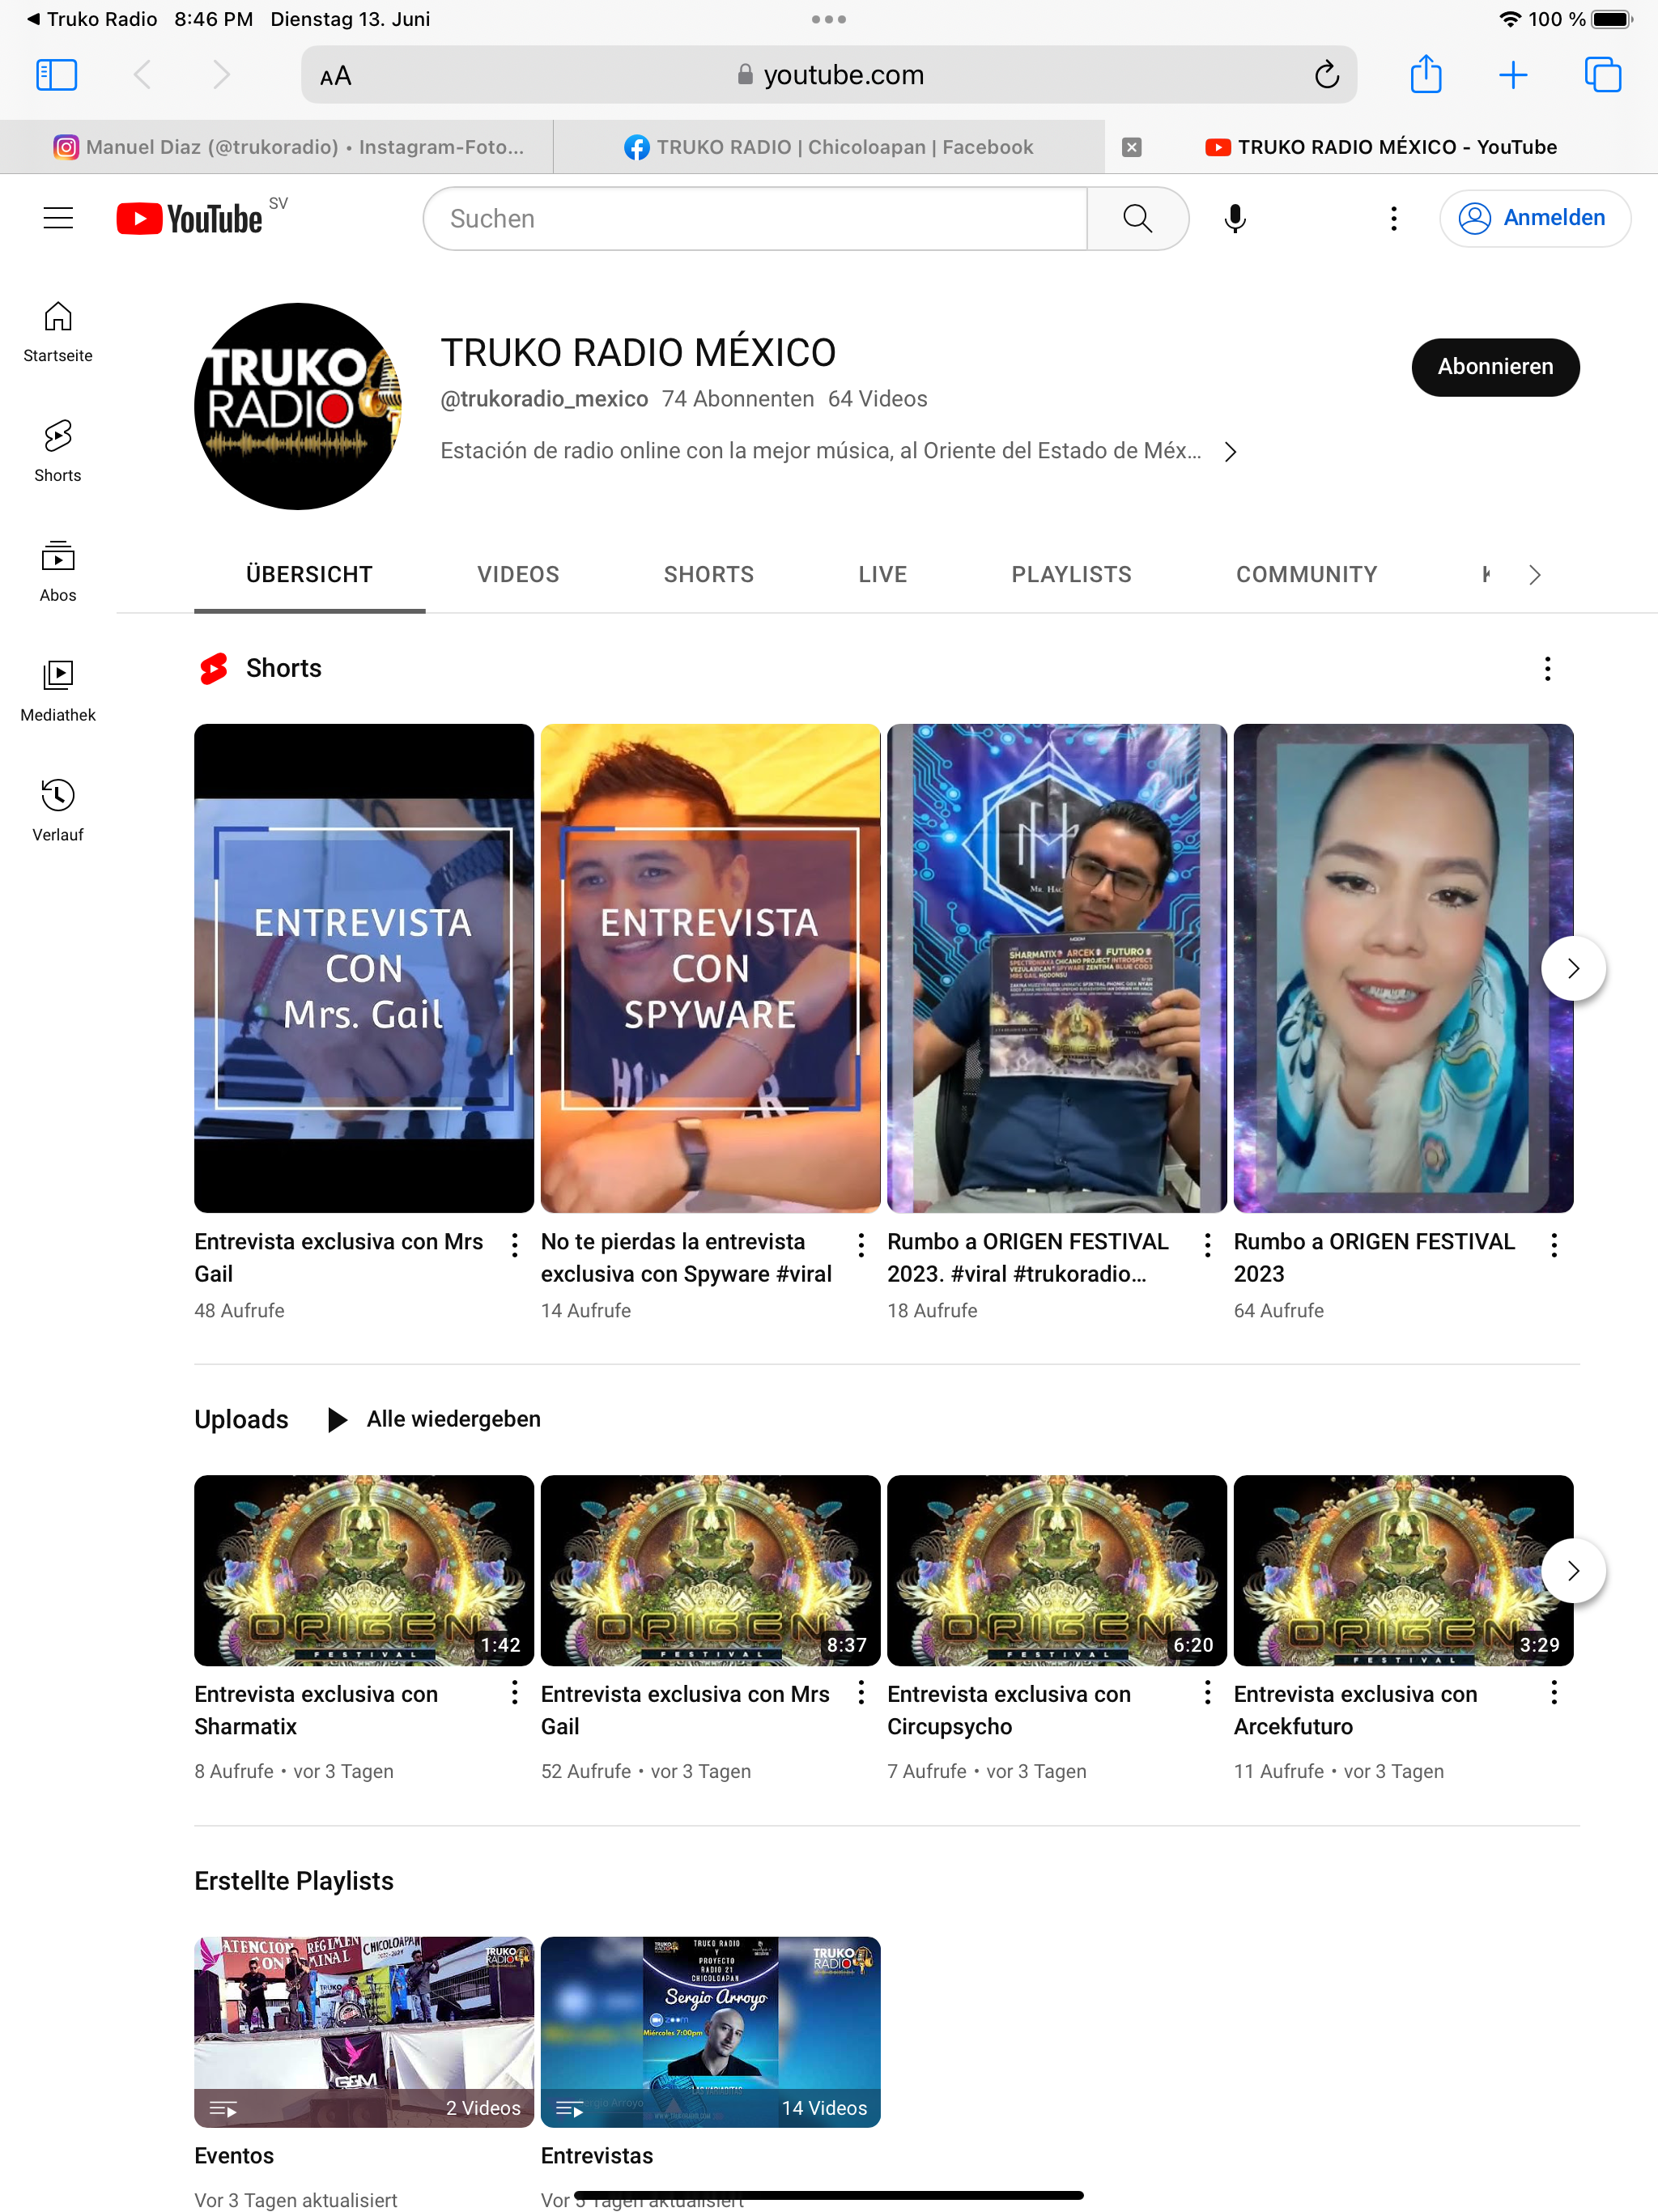Image resolution: width=1658 pixels, height=2212 pixels.
Task: Add a new Safari tab
Action: [x=1513, y=75]
